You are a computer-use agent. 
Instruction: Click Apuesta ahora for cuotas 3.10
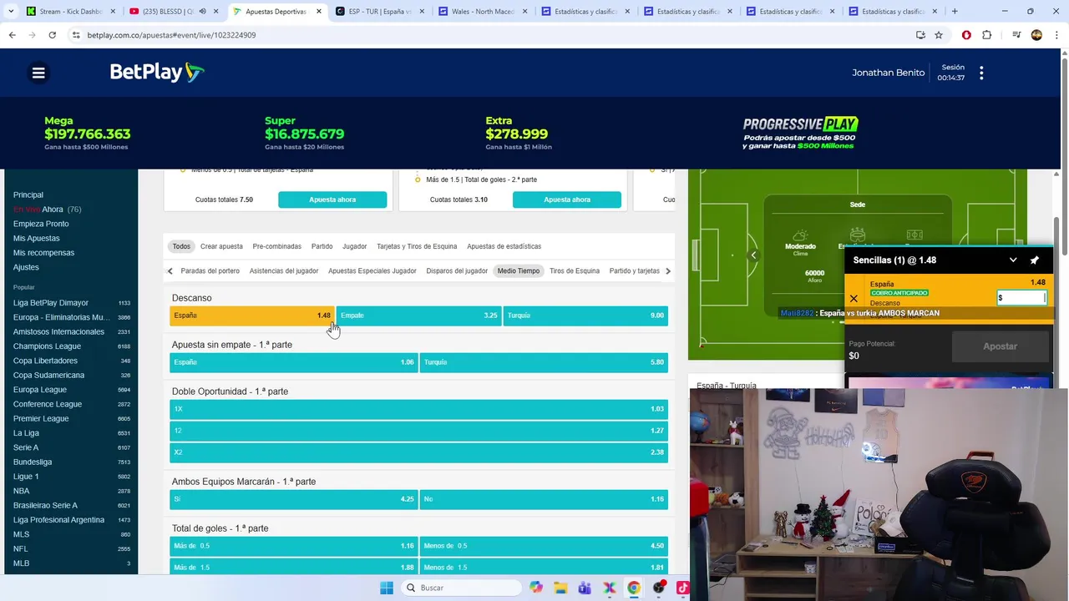point(567,199)
